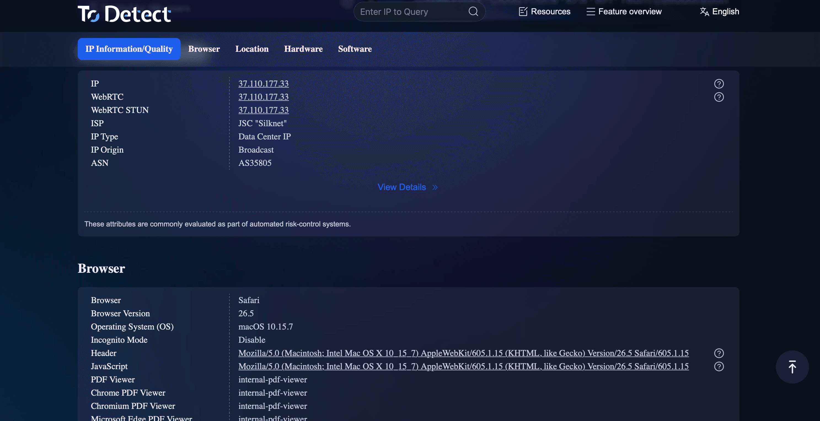Click the risk-control systems note text
Image resolution: width=820 pixels, height=421 pixels.
pos(218,224)
